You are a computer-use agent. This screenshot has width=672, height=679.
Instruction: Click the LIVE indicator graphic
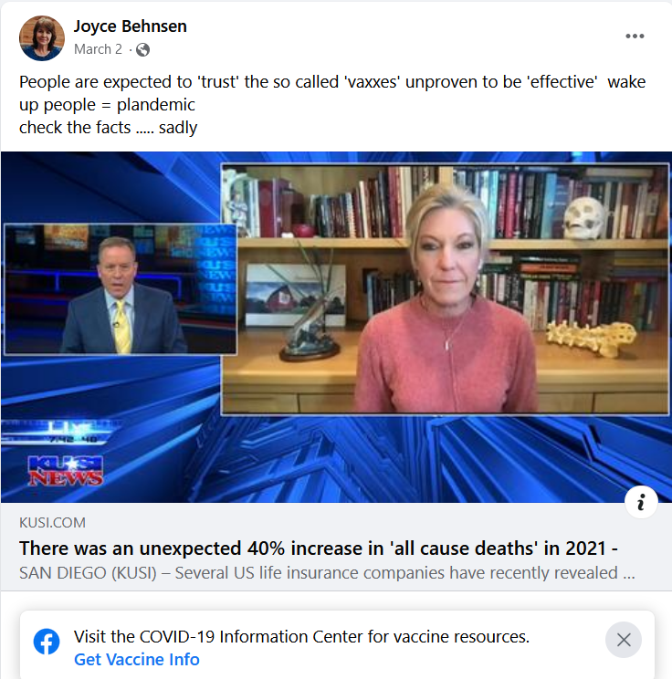coord(59,433)
